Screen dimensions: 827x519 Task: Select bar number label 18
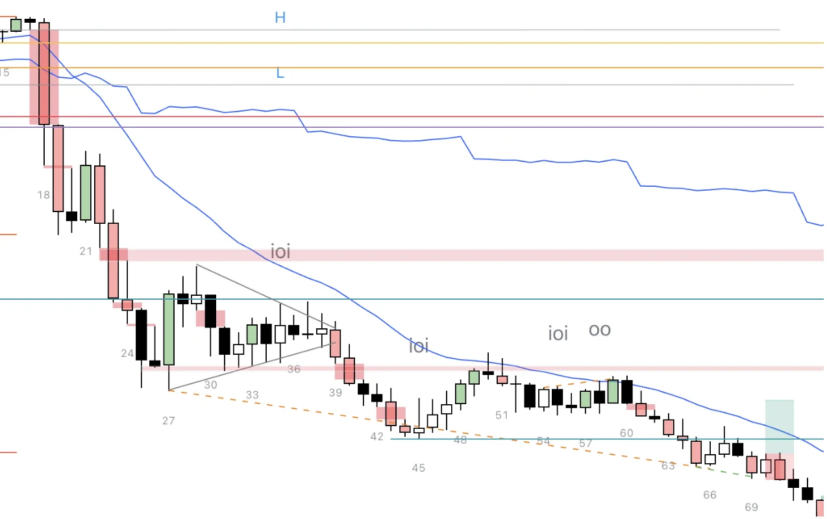tap(43, 194)
